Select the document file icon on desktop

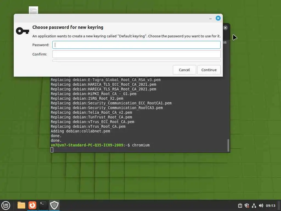click(33, 10)
